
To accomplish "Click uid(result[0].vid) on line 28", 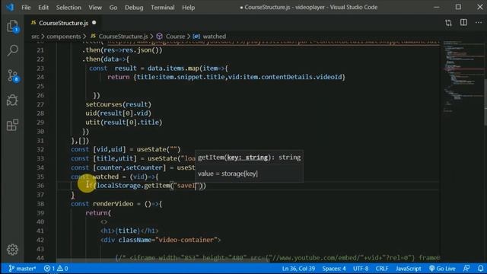I will point(119,113).
